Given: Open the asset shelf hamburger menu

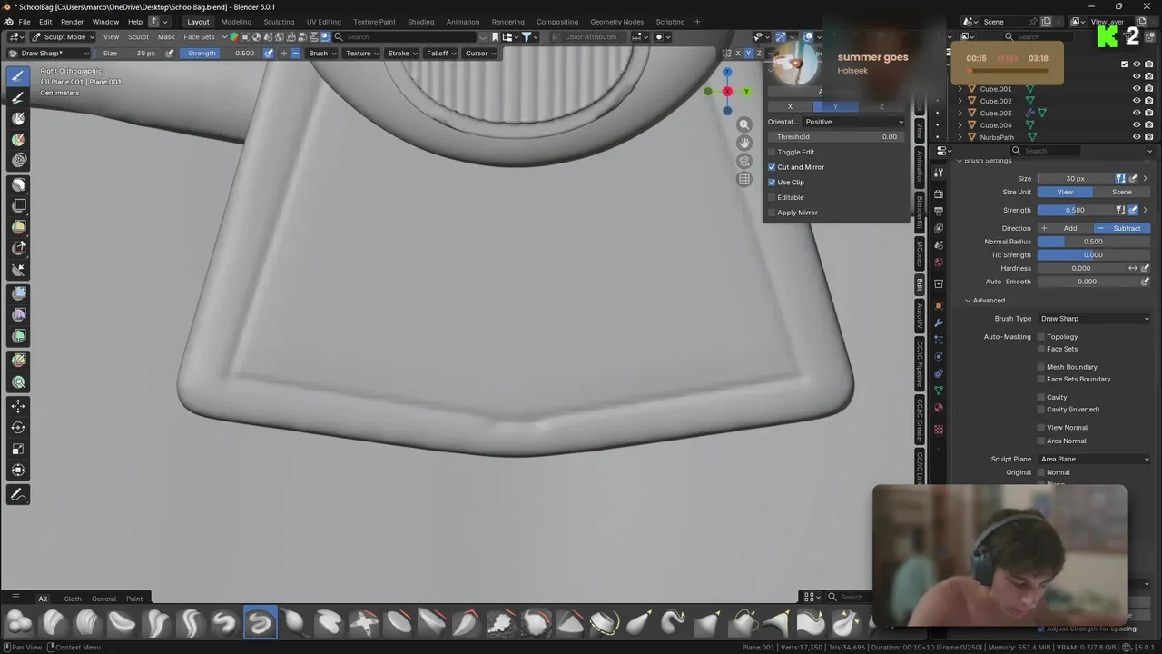Looking at the screenshot, I should pos(15,598).
